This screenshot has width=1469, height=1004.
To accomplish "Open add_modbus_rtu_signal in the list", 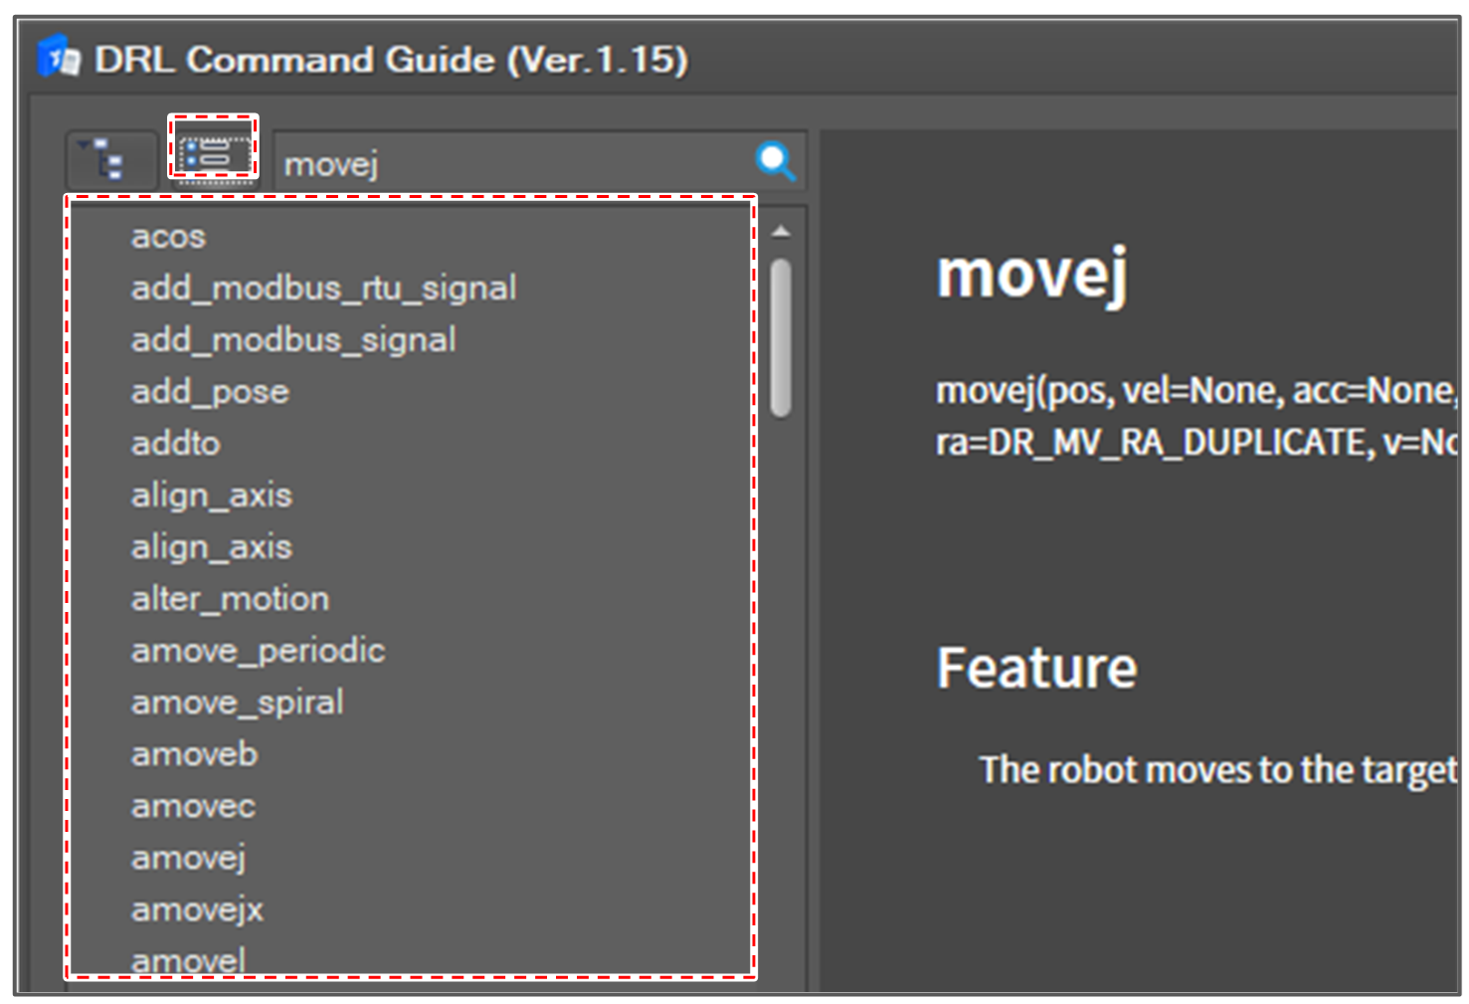I will [323, 289].
